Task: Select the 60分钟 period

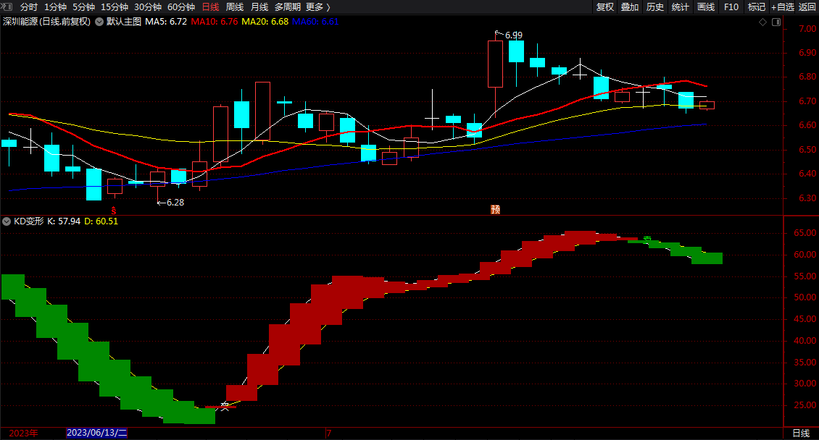Action: coord(181,7)
